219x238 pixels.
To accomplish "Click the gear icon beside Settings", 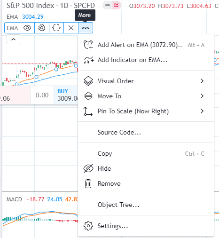I will point(88,226).
